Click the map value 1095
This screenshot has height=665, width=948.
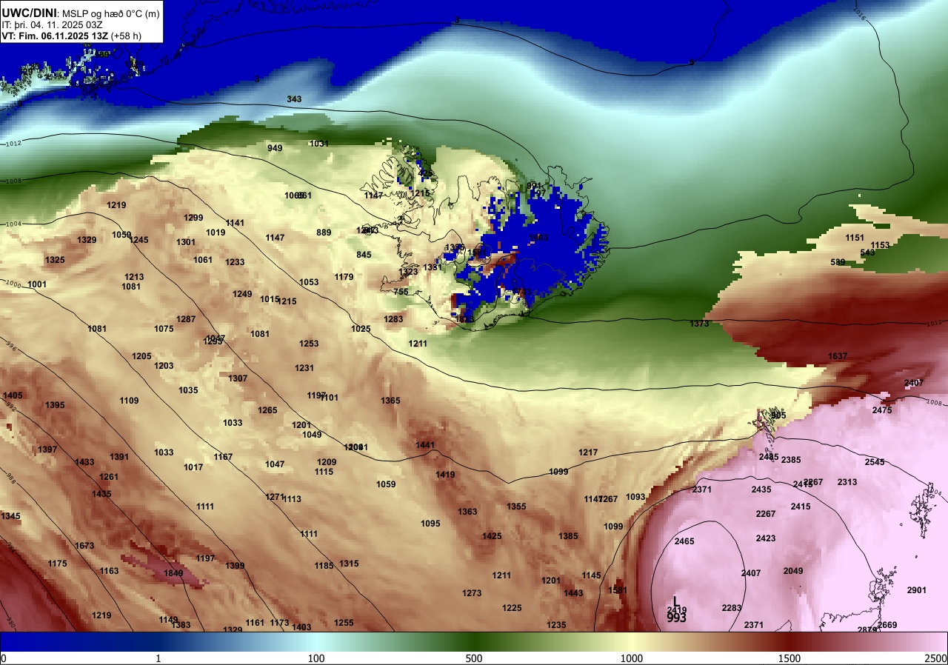430,524
